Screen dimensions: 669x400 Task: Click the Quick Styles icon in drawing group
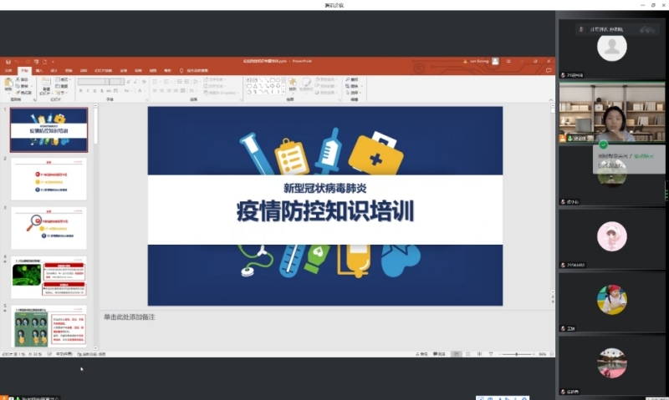pyautogui.click(x=306, y=84)
